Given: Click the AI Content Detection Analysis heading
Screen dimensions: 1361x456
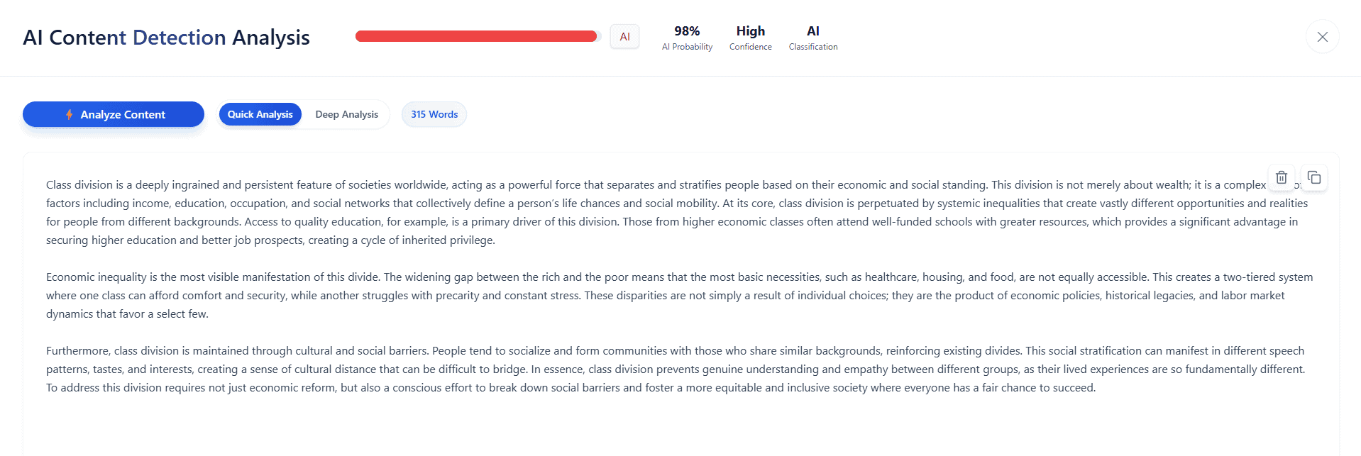Looking at the screenshot, I should point(166,38).
